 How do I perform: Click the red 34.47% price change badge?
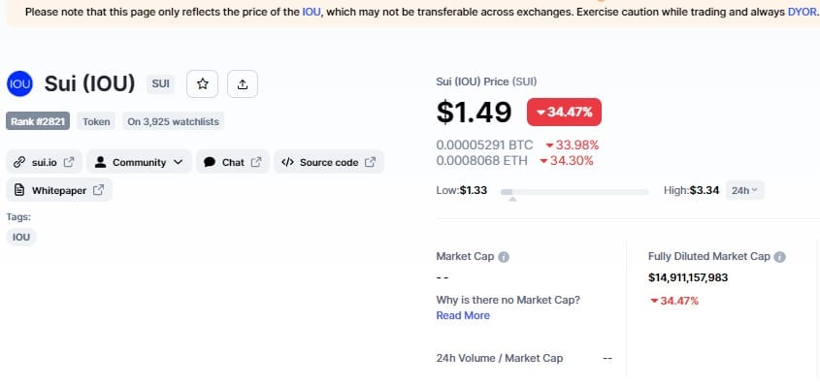click(564, 112)
